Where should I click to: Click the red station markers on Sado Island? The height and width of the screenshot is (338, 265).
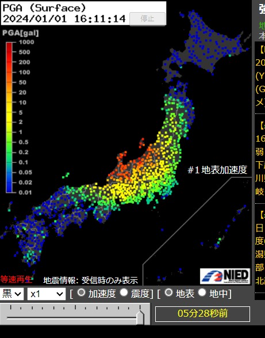click(142, 143)
